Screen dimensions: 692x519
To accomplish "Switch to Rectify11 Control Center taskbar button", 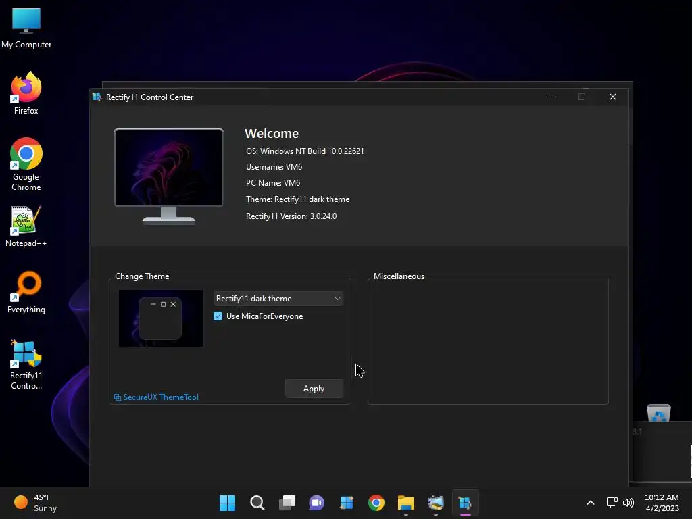I will [465, 503].
